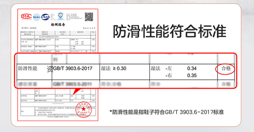Click the footnote about GB/T 3903.6-2017标准

click(x=167, y=112)
